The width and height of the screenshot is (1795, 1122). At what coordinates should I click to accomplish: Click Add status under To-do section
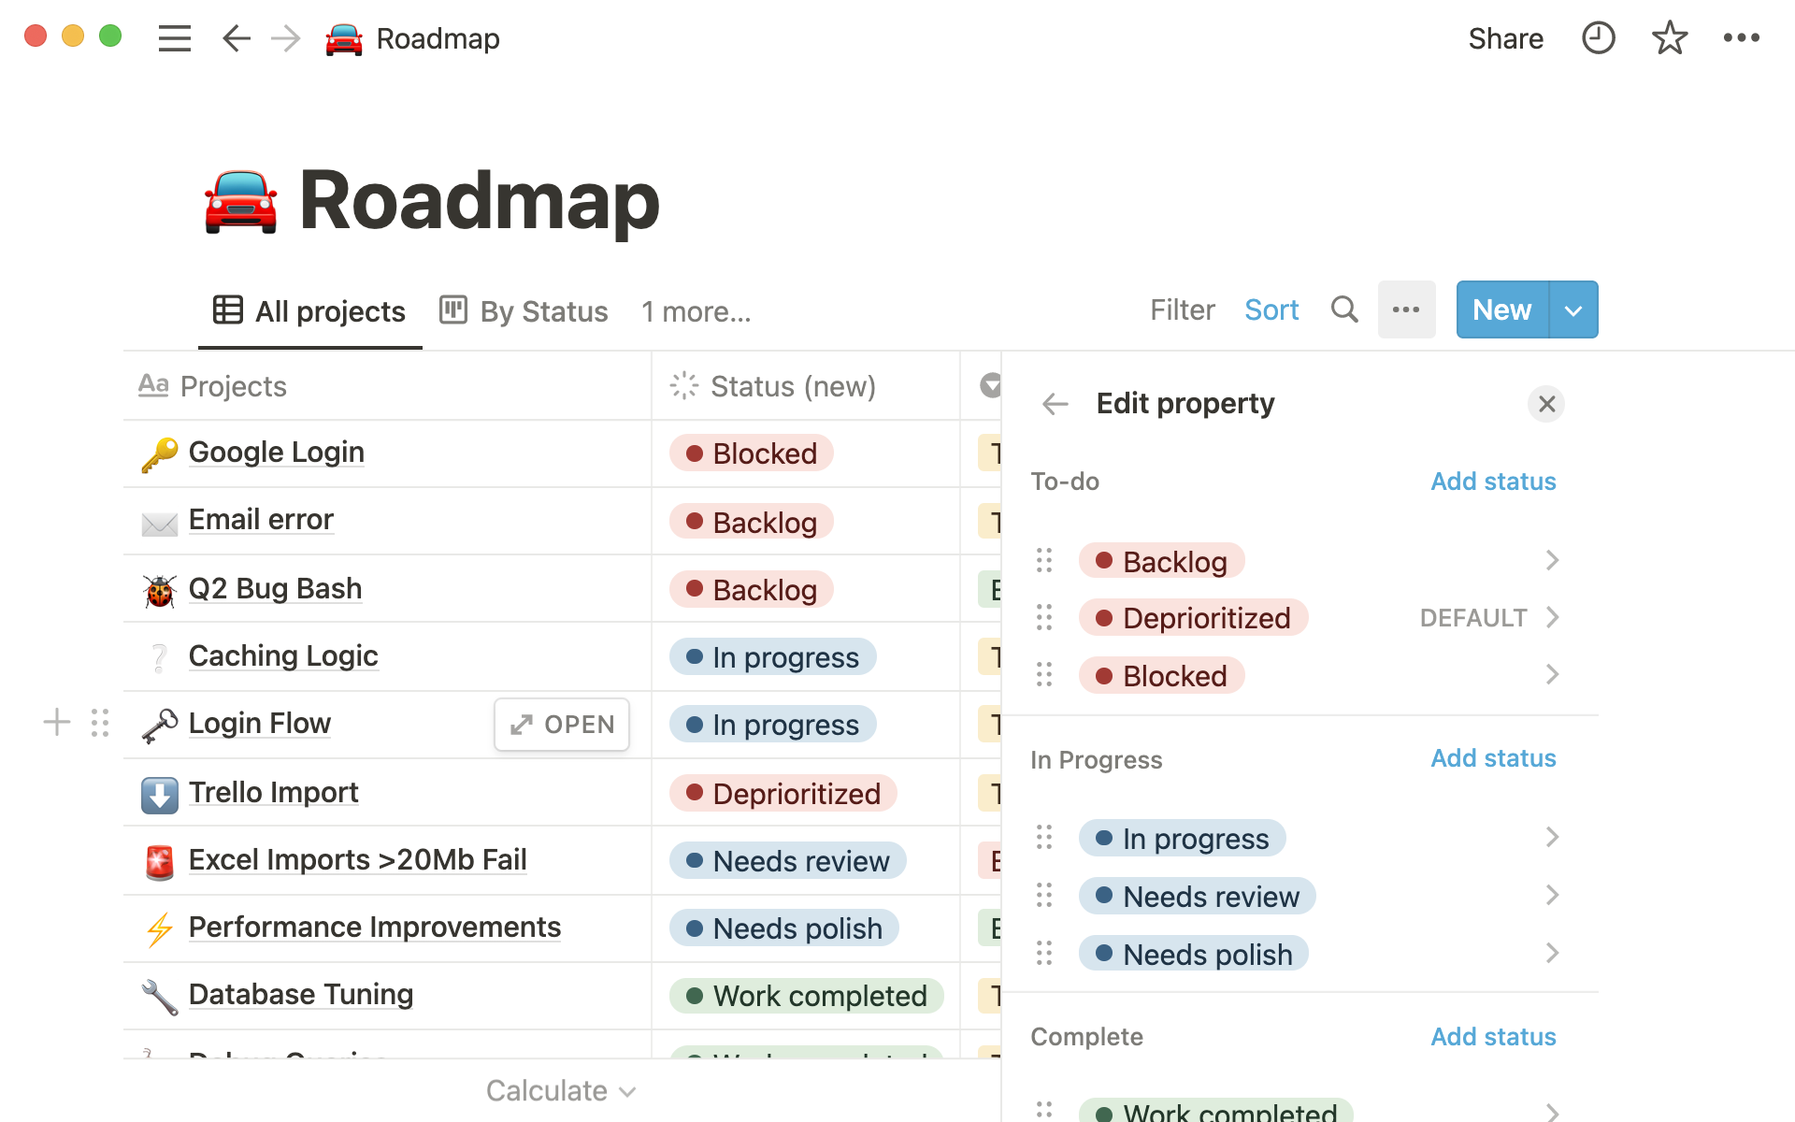tap(1493, 481)
